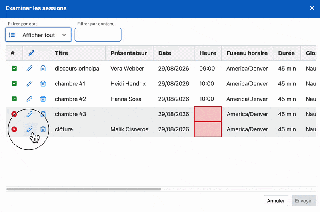This screenshot has width=320, height=212.
Task: Click date 29/08/2026 in clôture row
Action: [x=174, y=129]
